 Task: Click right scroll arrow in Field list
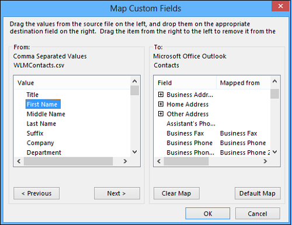tap(265, 161)
